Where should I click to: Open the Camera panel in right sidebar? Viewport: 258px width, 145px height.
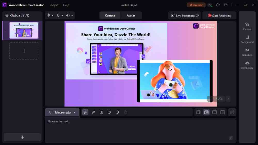tap(247, 26)
